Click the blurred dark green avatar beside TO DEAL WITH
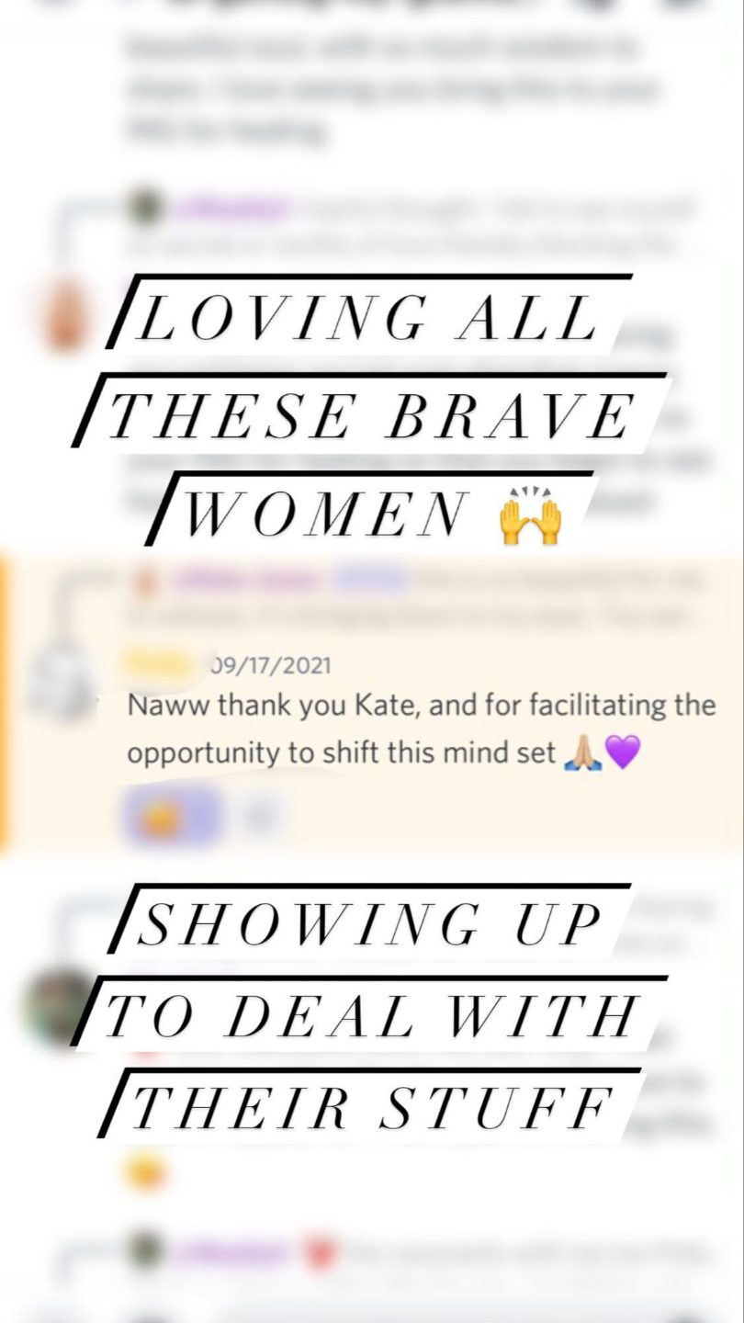 tap(57, 1007)
